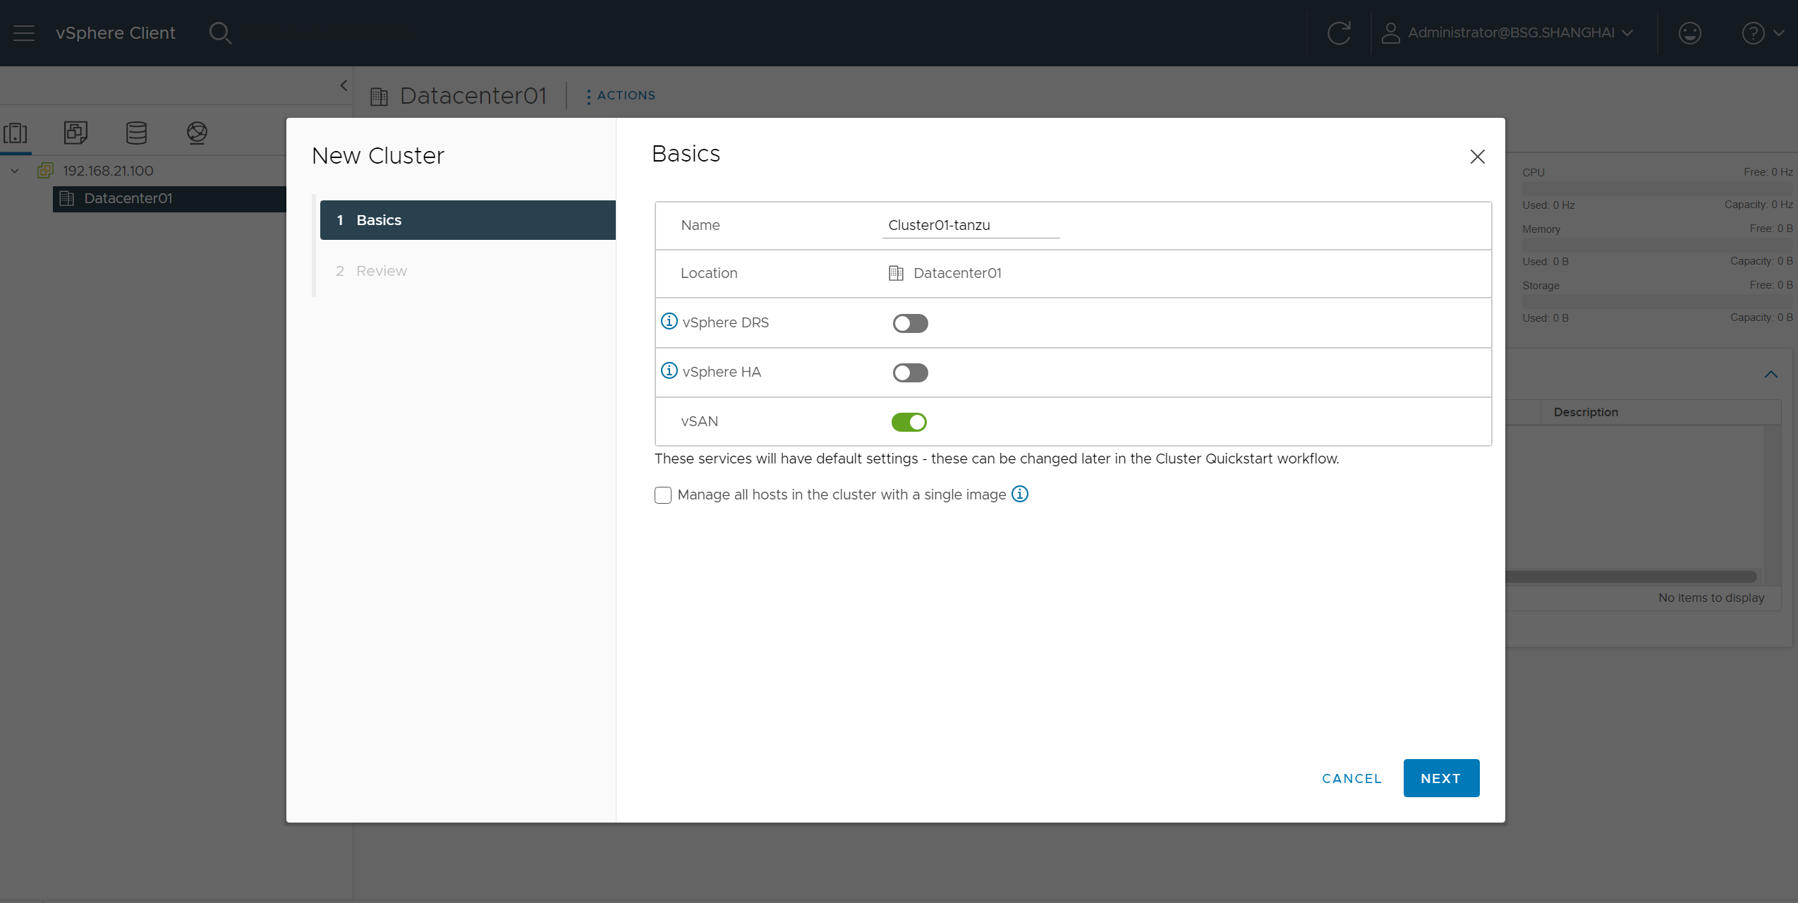Click CANCEL in New Cluster dialog
1798x903 pixels.
(1351, 778)
